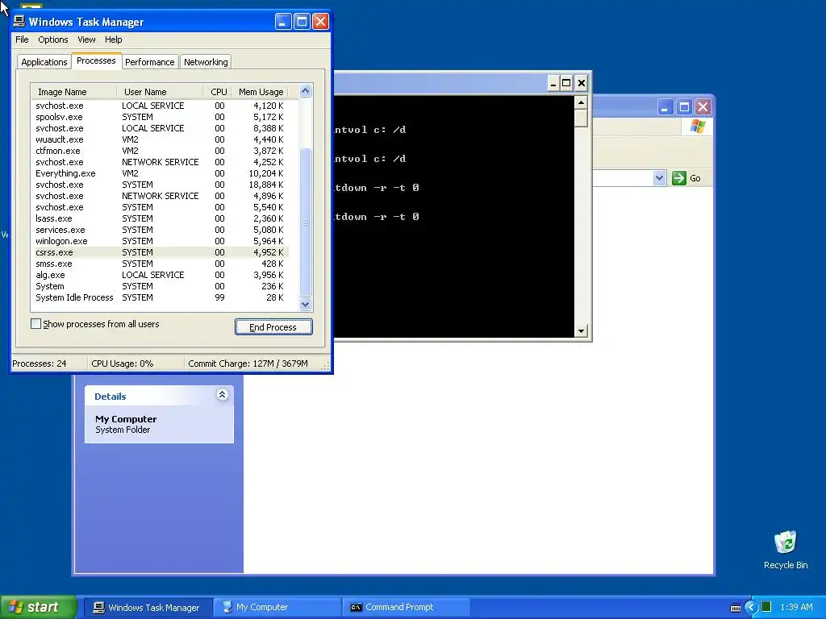
Task: Expand hidden system tray icons arrow
Action: coord(751,608)
